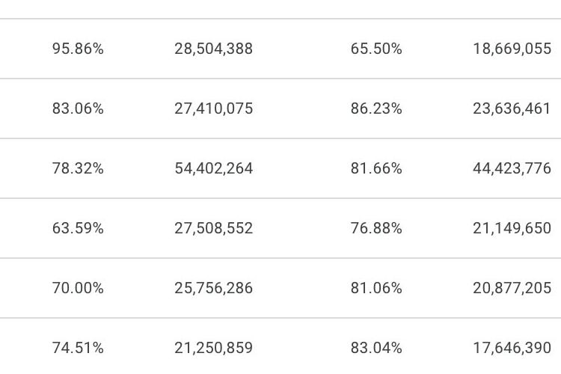The height and width of the screenshot is (374, 561).
Task: Click the 65.50% percentage cell
Action: pyautogui.click(x=376, y=49)
